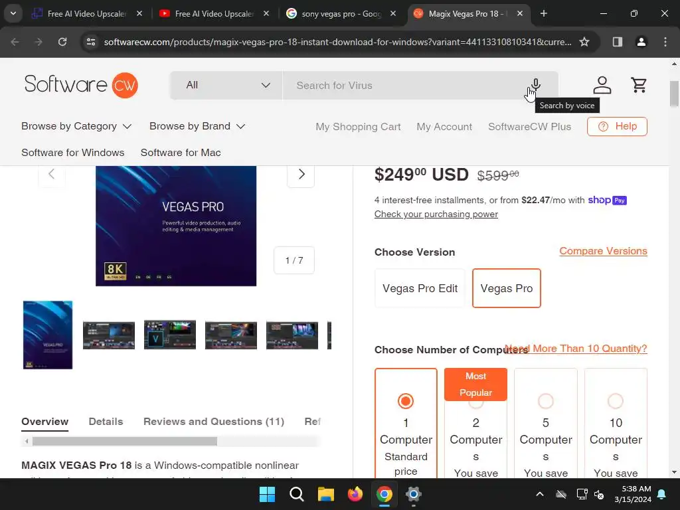The image size is (680, 510).
Task: Open Windows taskbar search
Action: [x=297, y=494]
